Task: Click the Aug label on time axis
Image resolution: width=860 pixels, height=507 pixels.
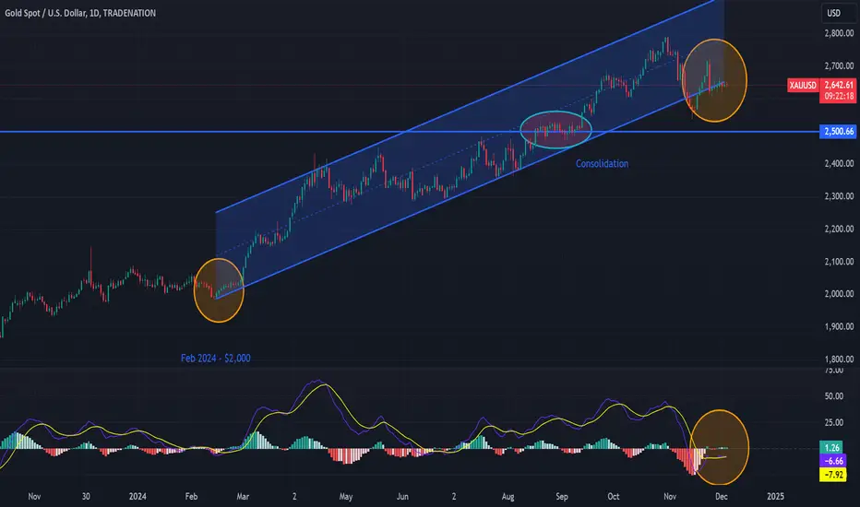Action: click(x=508, y=496)
